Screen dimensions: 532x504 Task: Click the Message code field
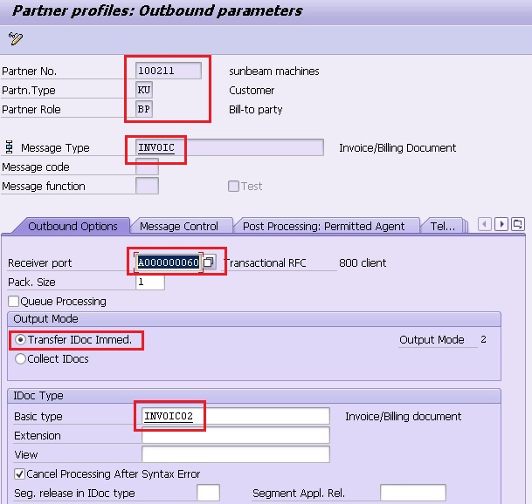[147, 167]
